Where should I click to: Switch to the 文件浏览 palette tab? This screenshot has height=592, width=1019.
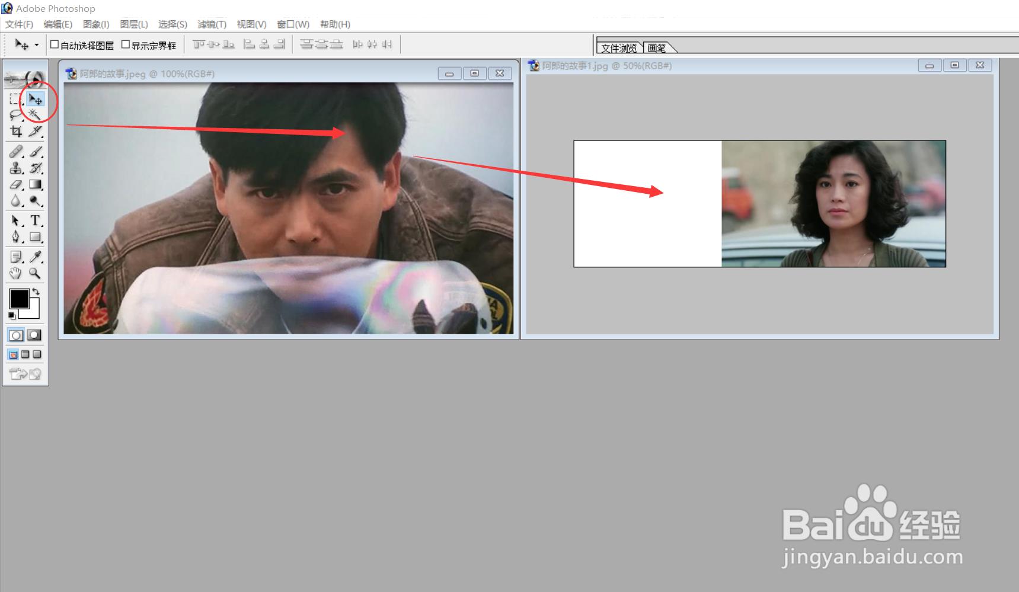619,48
